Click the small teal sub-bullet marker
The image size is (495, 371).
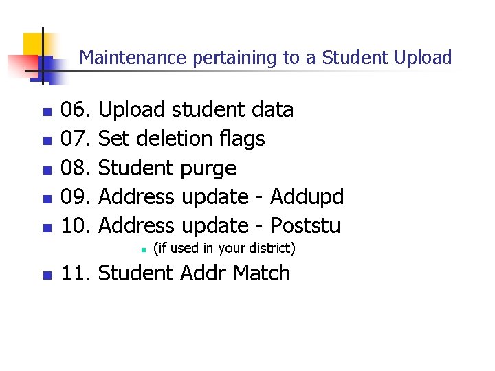pyautogui.click(x=144, y=250)
